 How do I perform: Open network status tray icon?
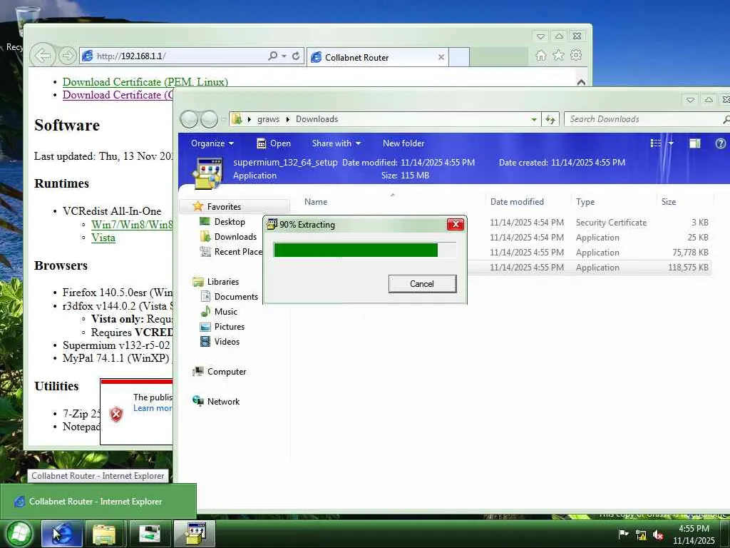[x=641, y=535]
